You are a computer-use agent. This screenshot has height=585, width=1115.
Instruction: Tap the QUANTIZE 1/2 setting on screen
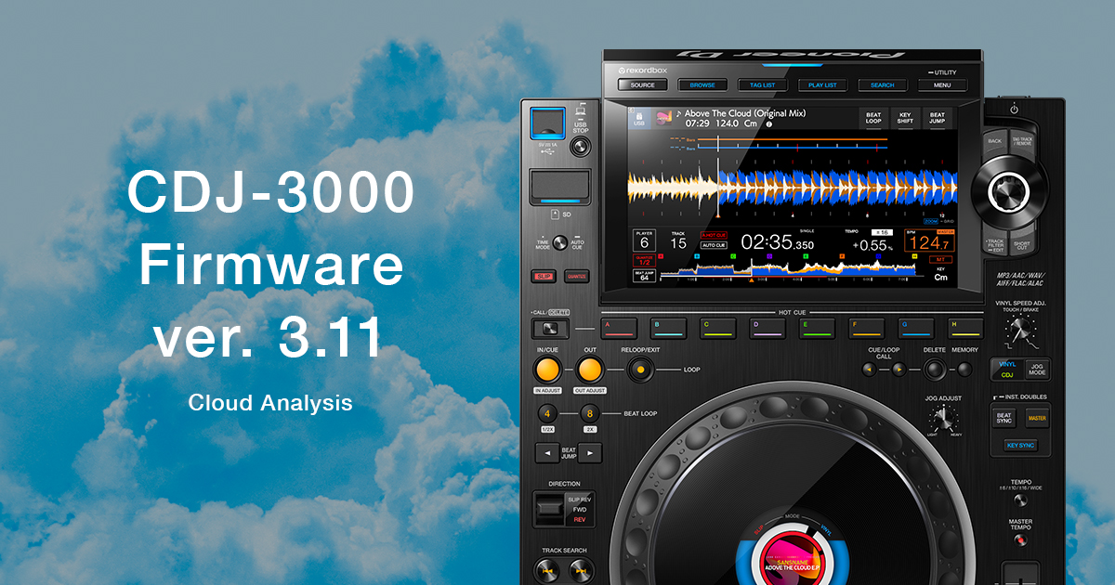point(643,261)
